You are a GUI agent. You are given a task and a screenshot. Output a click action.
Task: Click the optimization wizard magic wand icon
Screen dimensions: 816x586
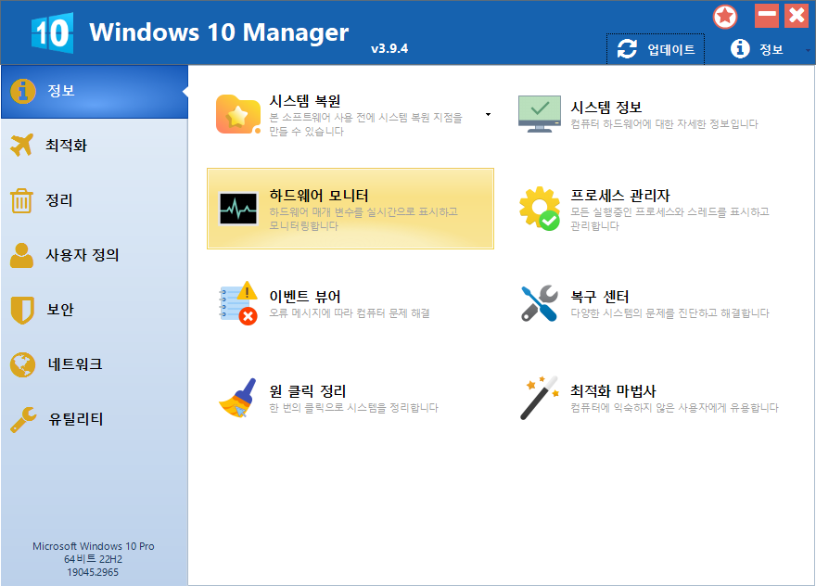(540, 398)
